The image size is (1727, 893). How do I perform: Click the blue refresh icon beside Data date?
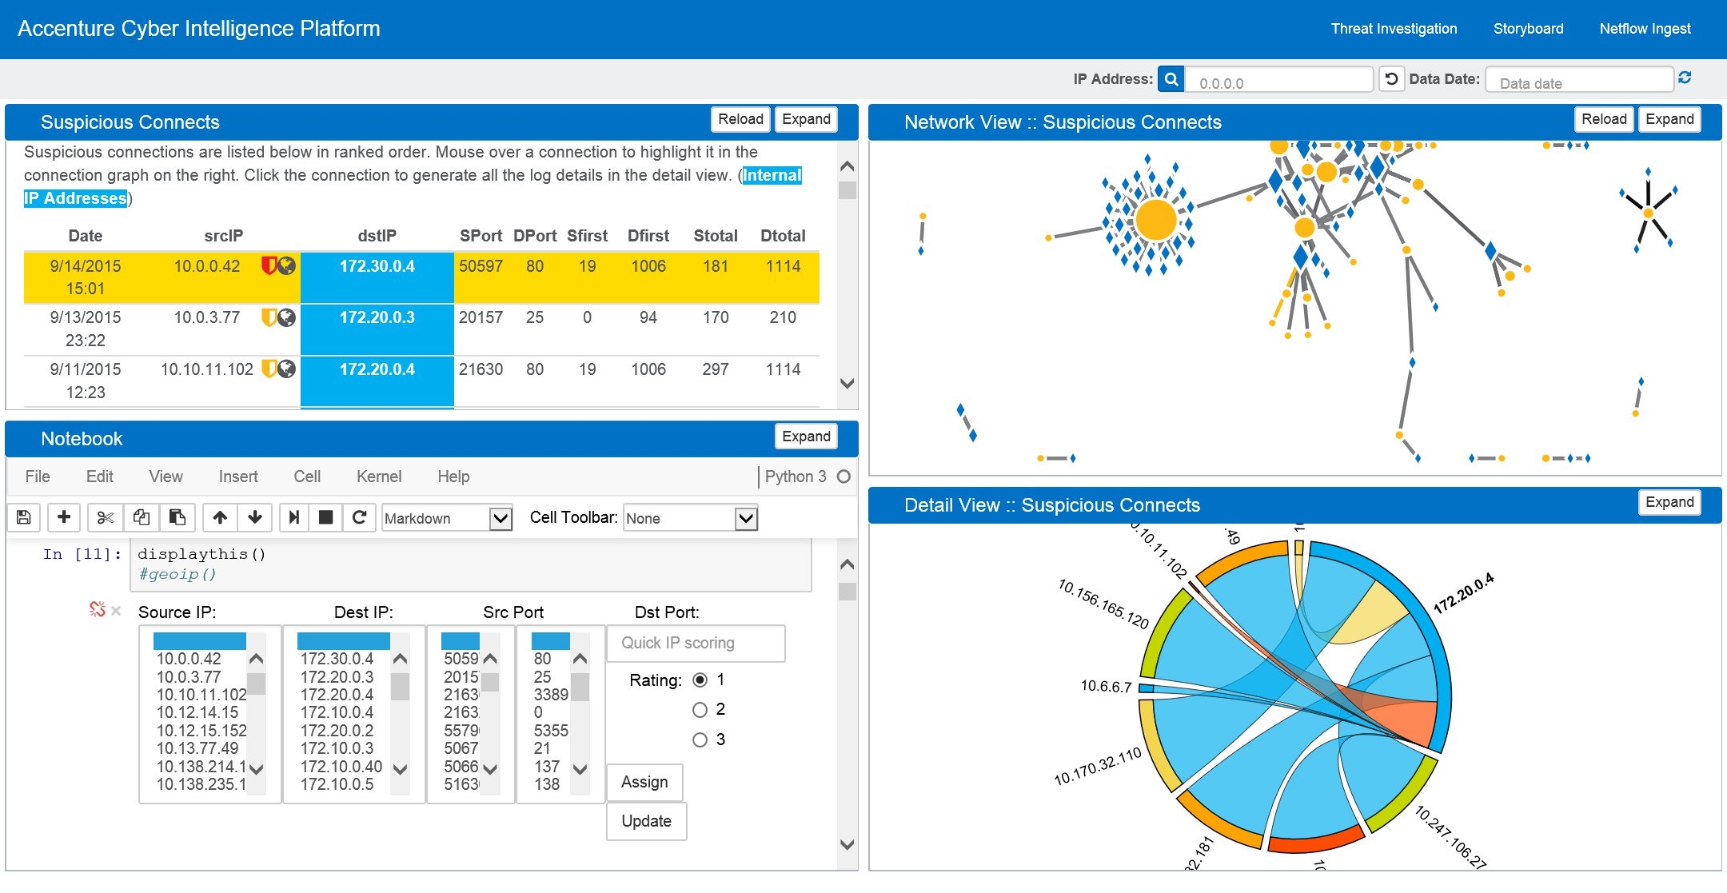[1685, 78]
